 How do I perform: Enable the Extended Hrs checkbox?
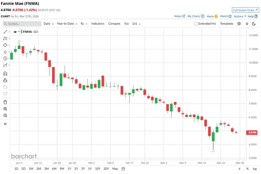[196, 24]
